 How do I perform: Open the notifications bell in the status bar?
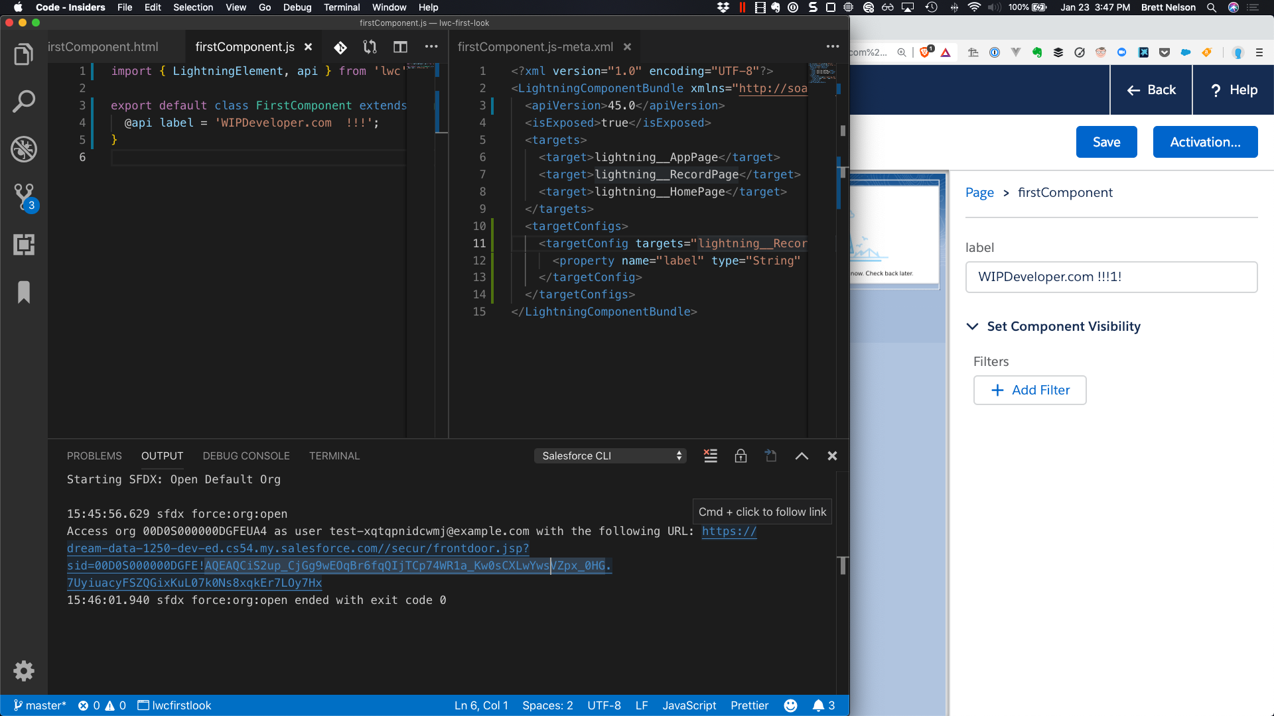823,705
